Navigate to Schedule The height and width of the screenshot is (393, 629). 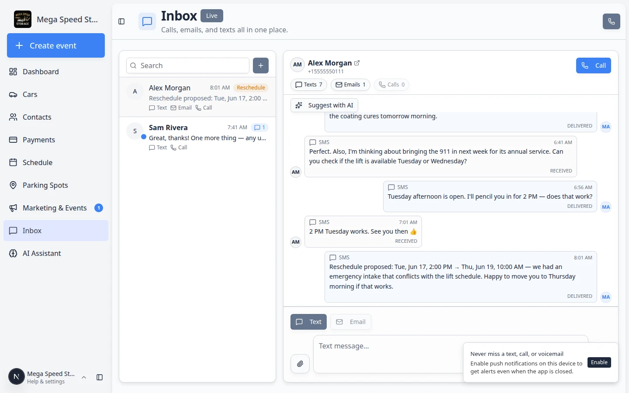point(56,162)
